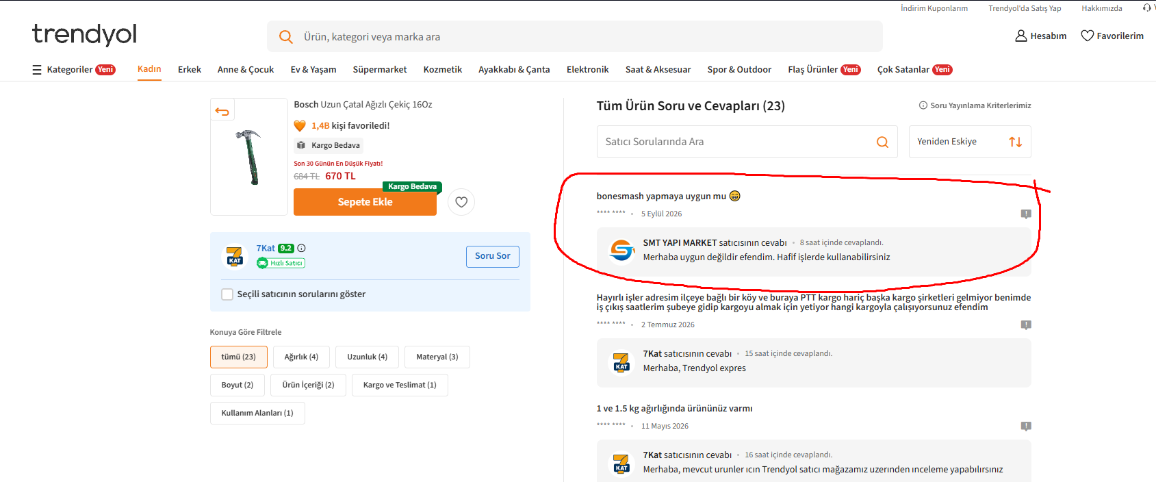The width and height of the screenshot is (1156, 482).
Task: Open Süpermarket category
Action: coord(380,70)
